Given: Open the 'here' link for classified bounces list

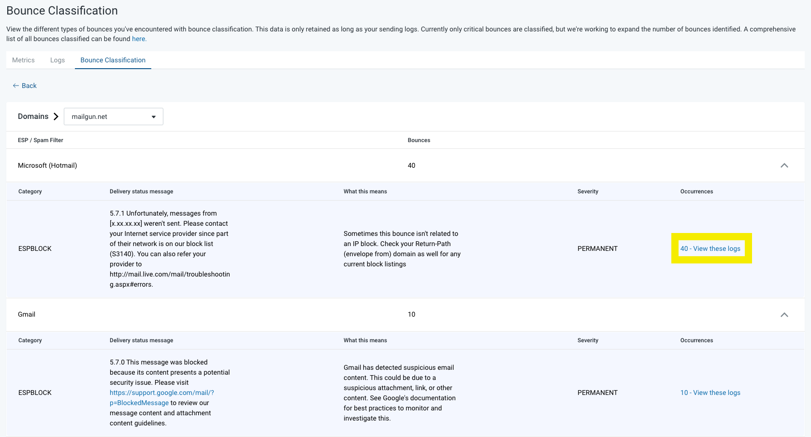Looking at the screenshot, I should (139, 39).
